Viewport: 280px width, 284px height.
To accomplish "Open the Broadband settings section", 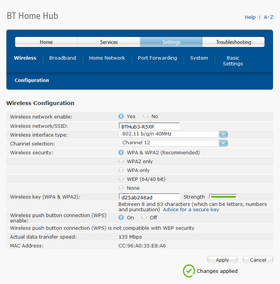I will [x=62, y=58].
